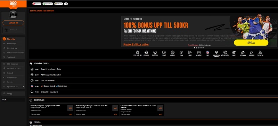Open the gift box bonus panel
The height and width of the screenshot is (126, 278).
(13, 30)
